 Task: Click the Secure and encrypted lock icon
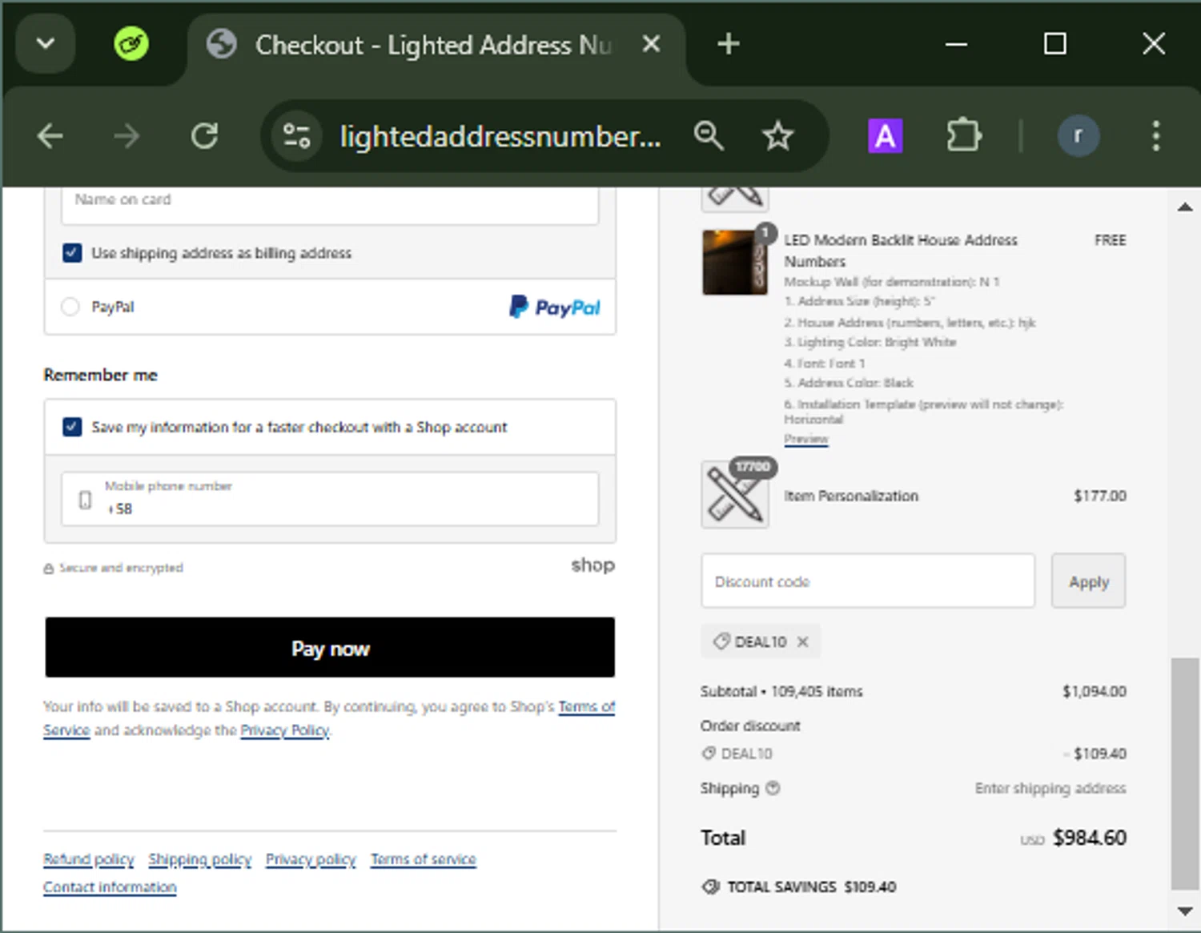coord(49,569)
